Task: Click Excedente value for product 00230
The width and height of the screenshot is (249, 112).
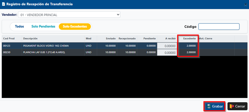Action: pos(191,53)
